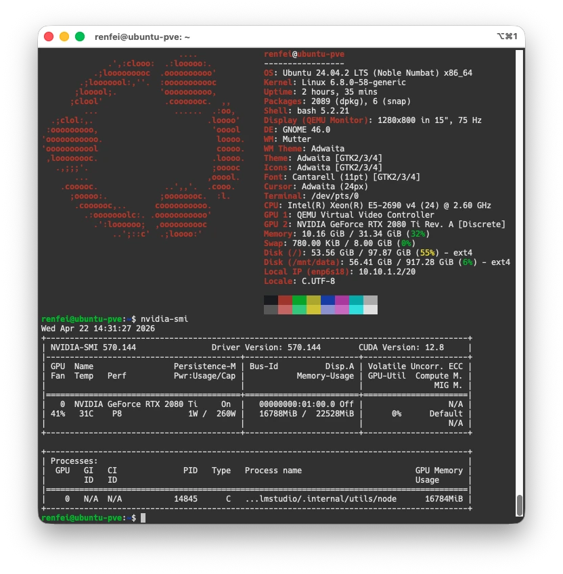Click the bright cyan block in bottom row
The image size is (563, 574).
coord(356,310)
